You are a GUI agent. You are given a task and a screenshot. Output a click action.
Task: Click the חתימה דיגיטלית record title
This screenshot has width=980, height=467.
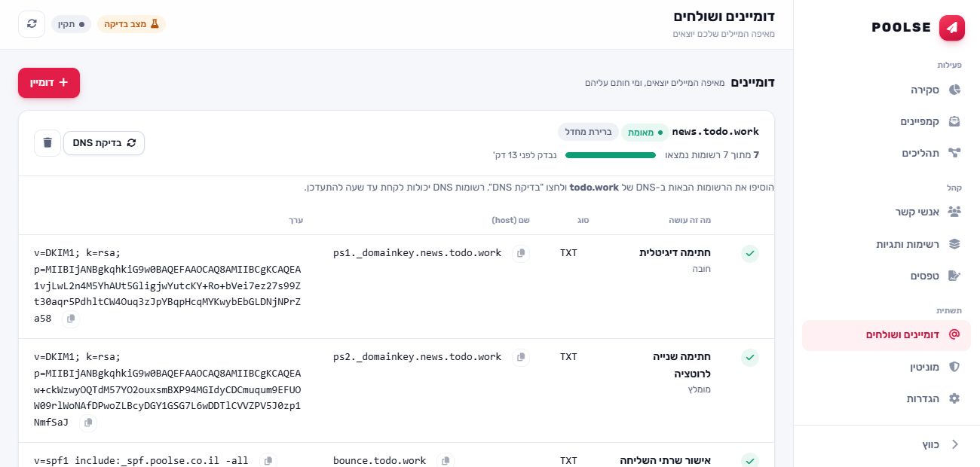(675, 253)
